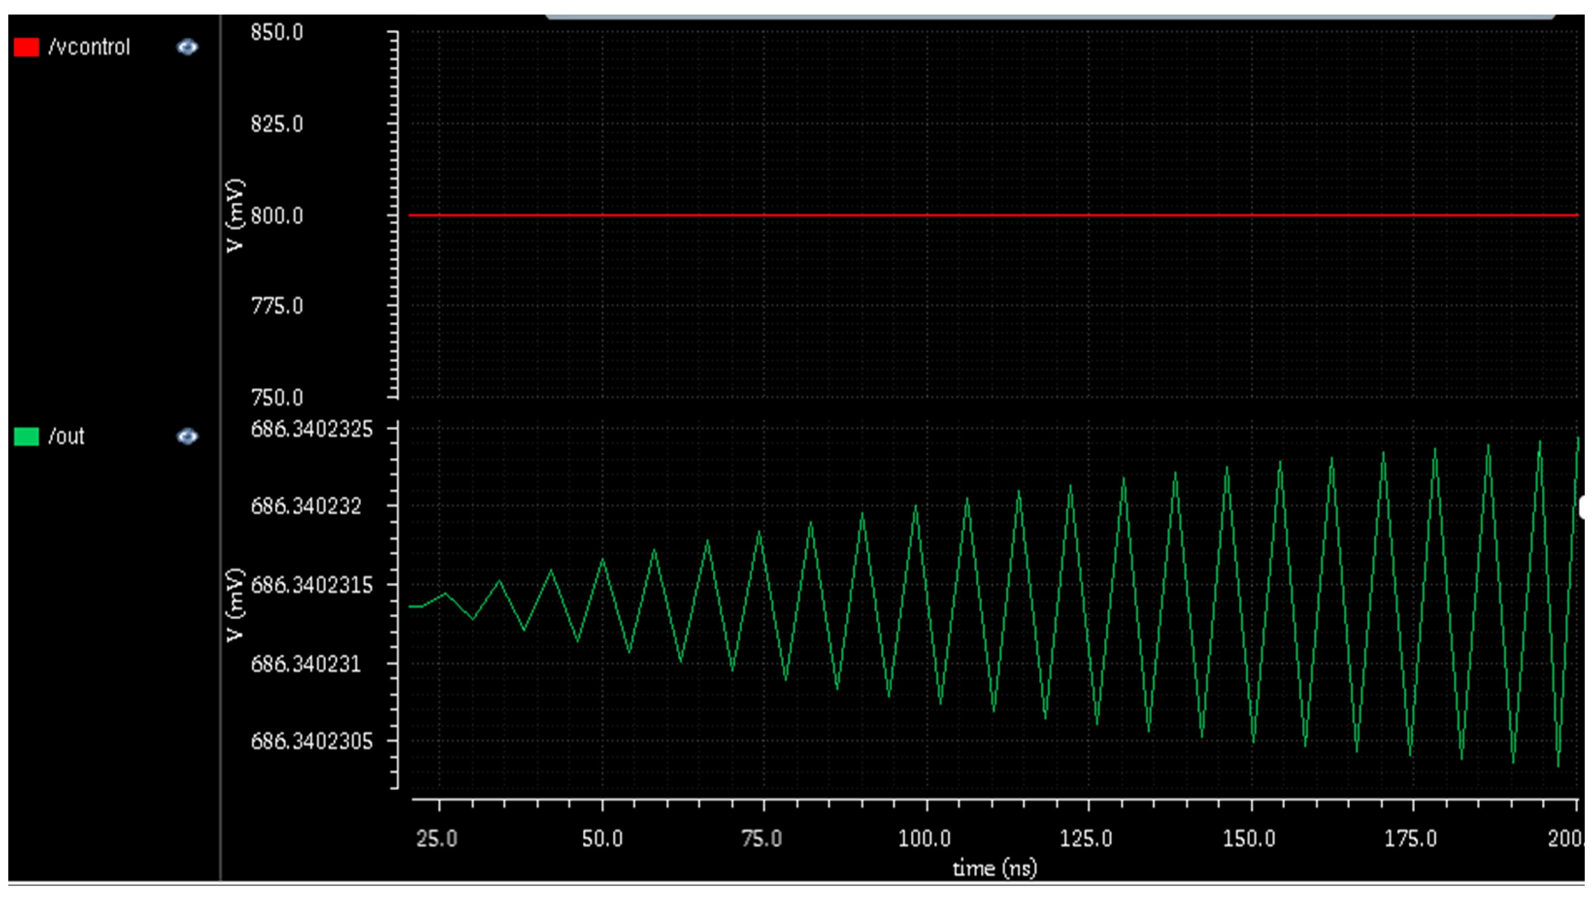
Task: Click the gray horizontal scrollbar at the top
Action: coord(1051,16)
